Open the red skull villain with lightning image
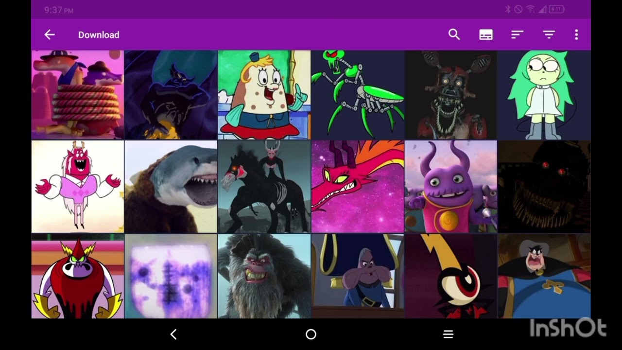 pos(78,276)
